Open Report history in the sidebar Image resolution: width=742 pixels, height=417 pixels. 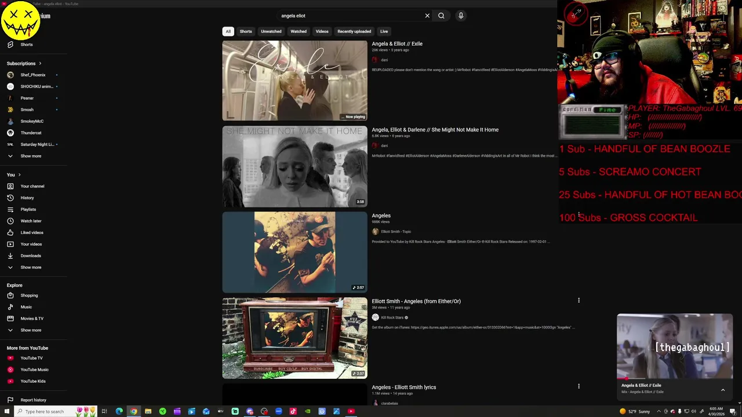[34, 400]
